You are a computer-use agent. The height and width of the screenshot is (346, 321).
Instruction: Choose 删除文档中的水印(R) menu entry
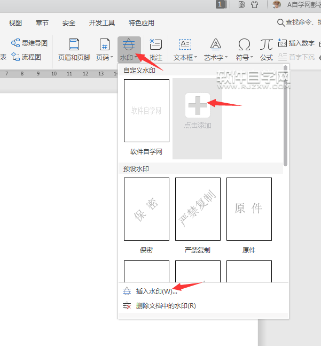(x=166, y=305)
